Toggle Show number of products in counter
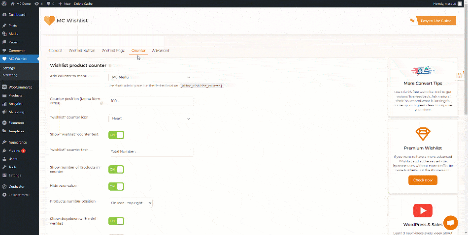 (116, 170)
